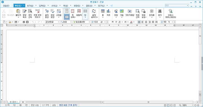The image size is (203, 107).
Task: Click the track changes status (변경 내용) text
Action: click(x=68, y=105)
